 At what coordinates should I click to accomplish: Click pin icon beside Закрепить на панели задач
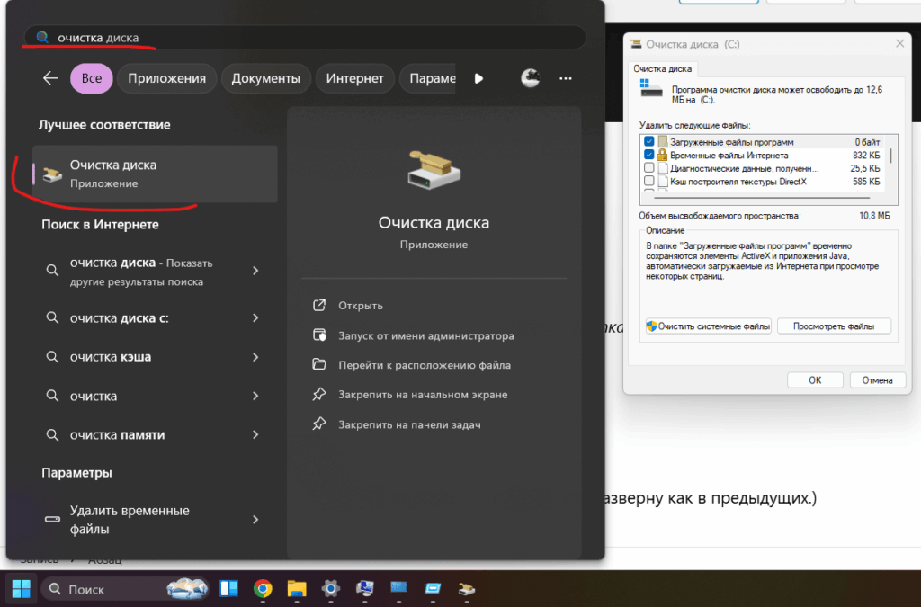(x=319, y=424)
